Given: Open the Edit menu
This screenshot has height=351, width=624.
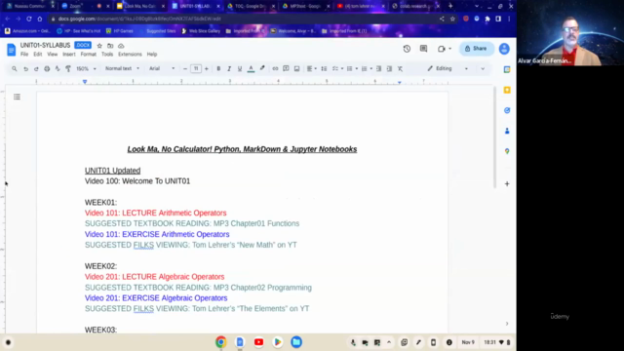Looking at the screenshot, I should click(x=37, y=55).
